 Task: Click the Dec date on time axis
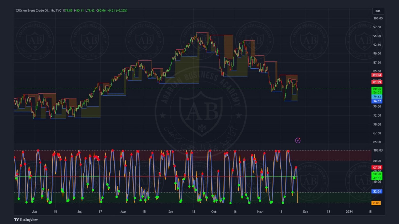coord(305,212)
